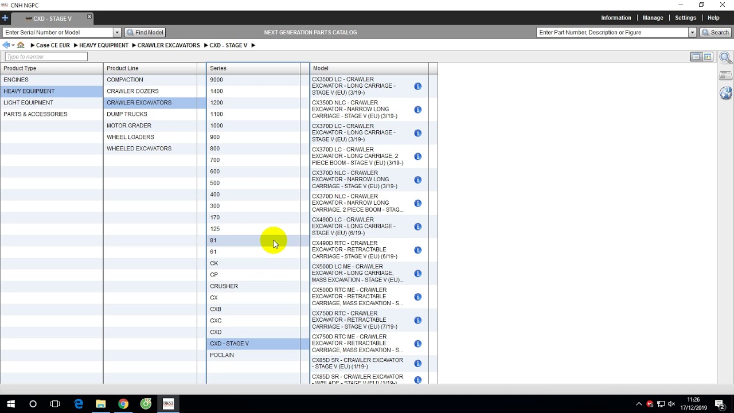Show info for CX370D LC 2 piece boom

[417, 157]
